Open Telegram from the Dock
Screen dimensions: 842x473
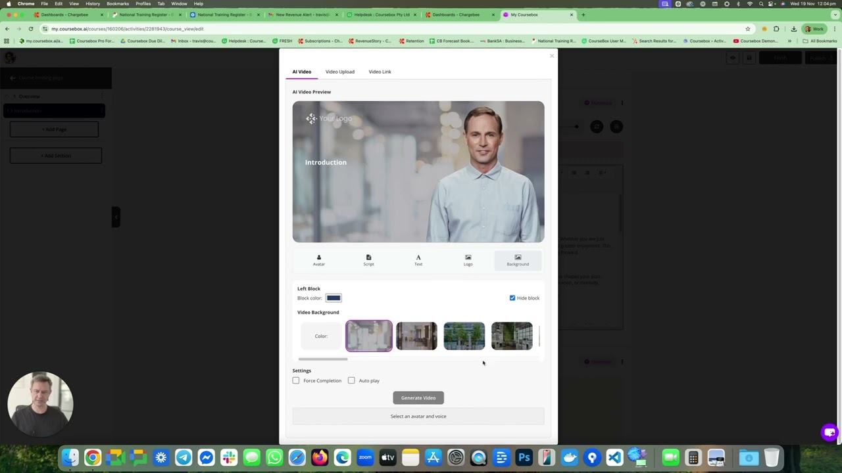184,457
